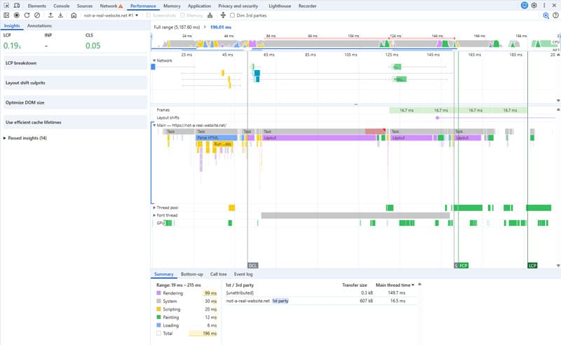This screenshot has height=345, width=561.
Task: Click the 196.01 ms breadcrumb
Action: [x=221, y=27]
